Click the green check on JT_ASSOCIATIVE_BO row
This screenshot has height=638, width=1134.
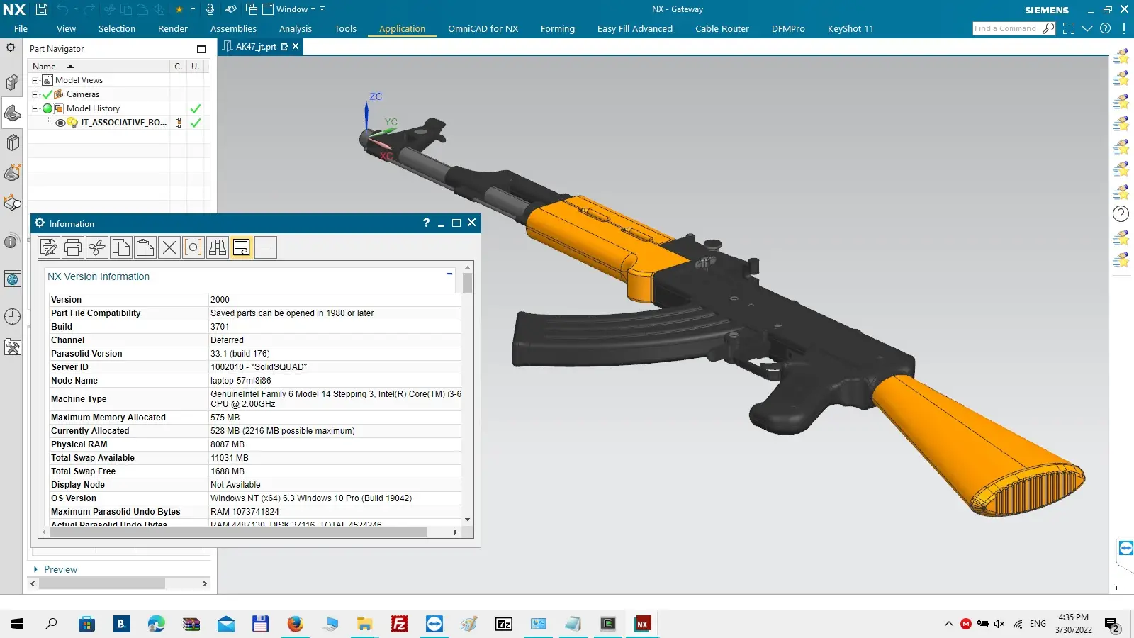(196, 123)
